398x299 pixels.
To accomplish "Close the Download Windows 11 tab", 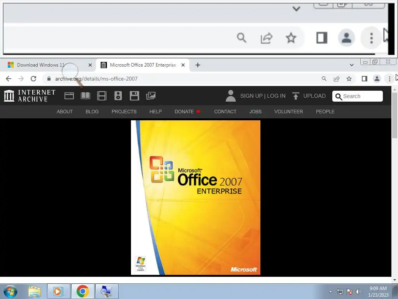I will (90, 65).
